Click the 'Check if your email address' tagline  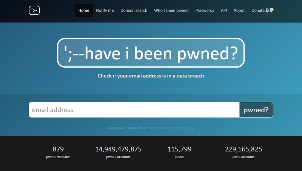[x=151, y=76]
